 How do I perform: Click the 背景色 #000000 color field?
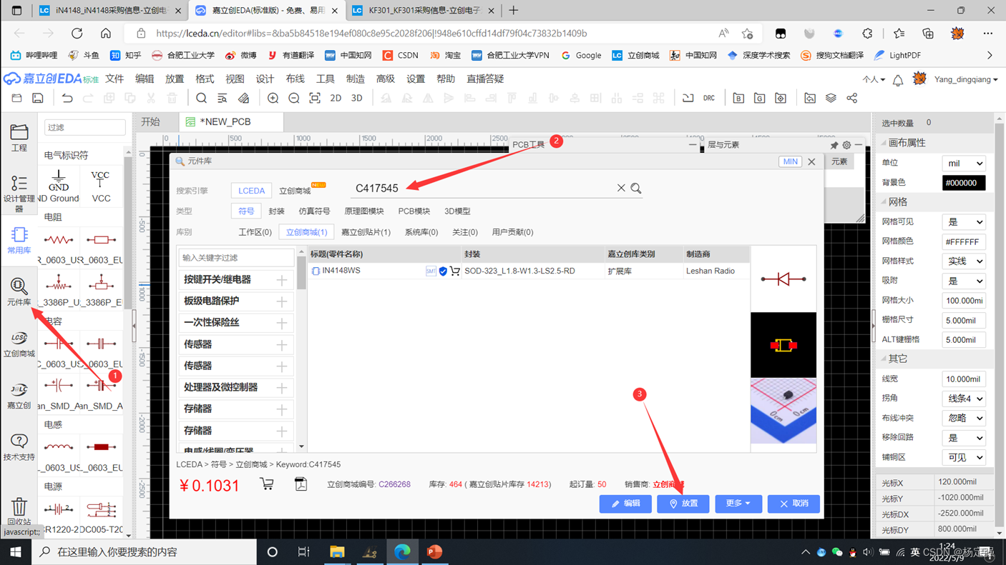click(x=964, y=183)
